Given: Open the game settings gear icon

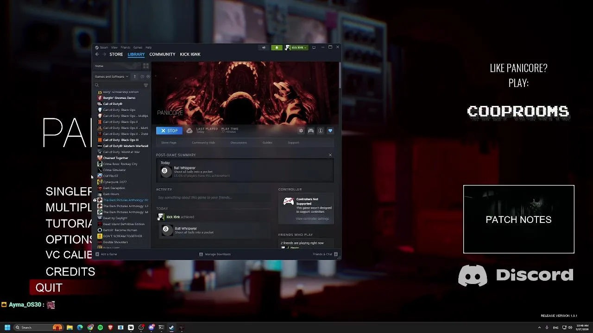Looking at the screenshot, I should [x=301, y=131].
